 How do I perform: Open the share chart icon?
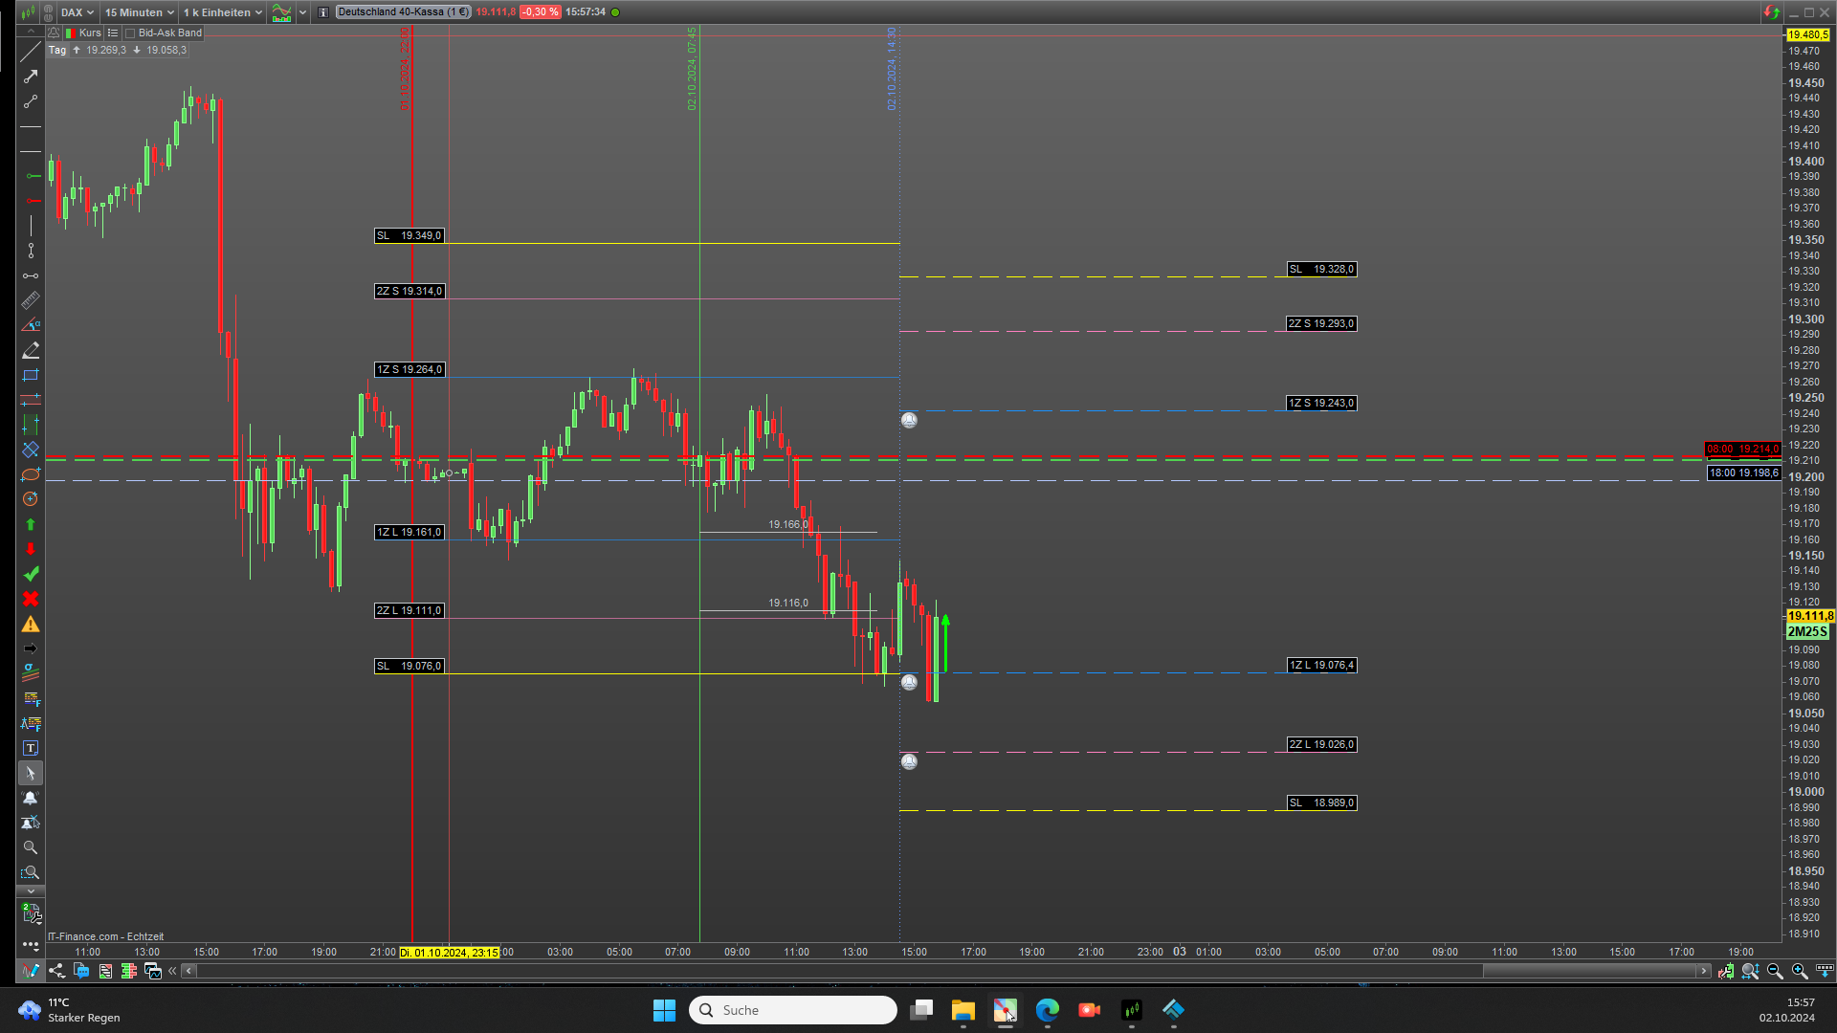pyautogui.click(x=57, y=971)
